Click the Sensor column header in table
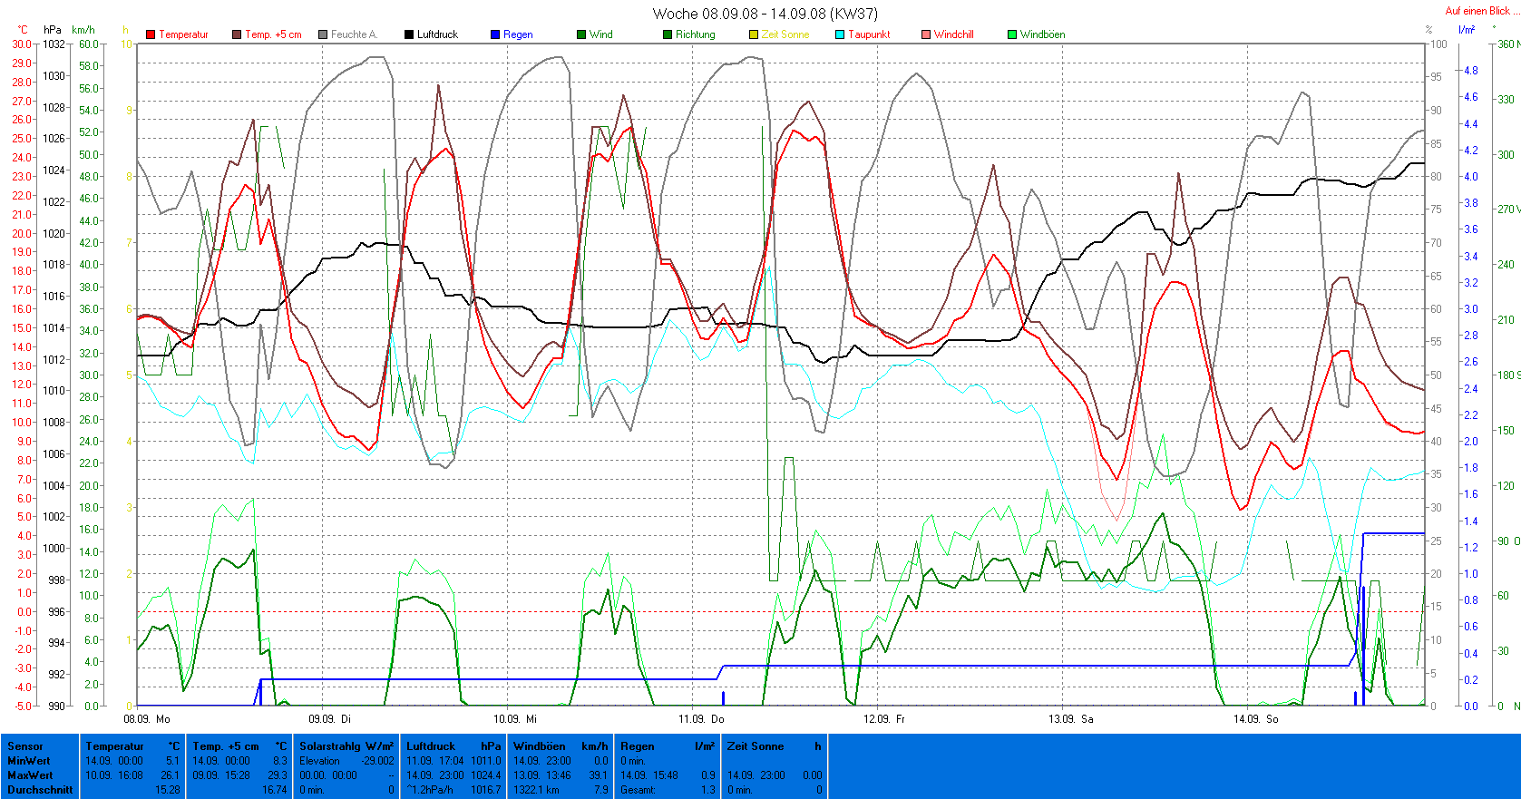The width and height of the screenshot is (1521, 799). (x=25, y=746)
